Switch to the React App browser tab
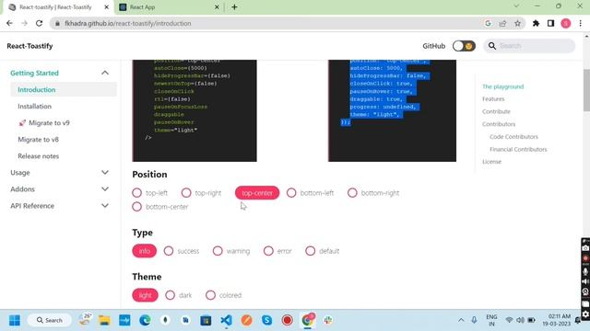The width and height of the screenshot is (590, 331). [170, 7]
